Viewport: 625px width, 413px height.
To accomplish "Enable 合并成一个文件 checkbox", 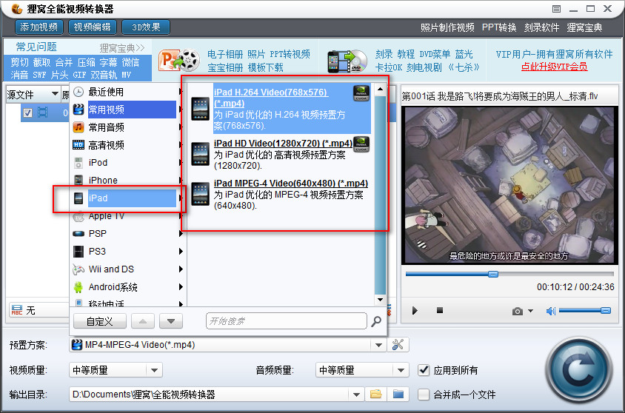I will (424, 394).
